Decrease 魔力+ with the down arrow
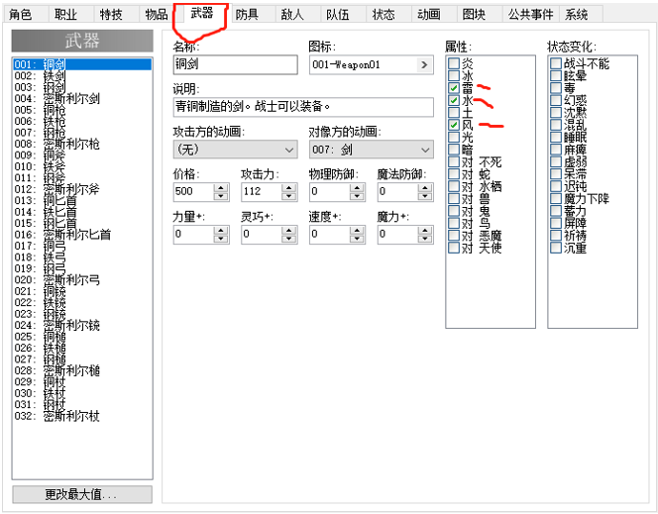The height and width of the screenshot is (514, 658). click(x=425, y=239)
